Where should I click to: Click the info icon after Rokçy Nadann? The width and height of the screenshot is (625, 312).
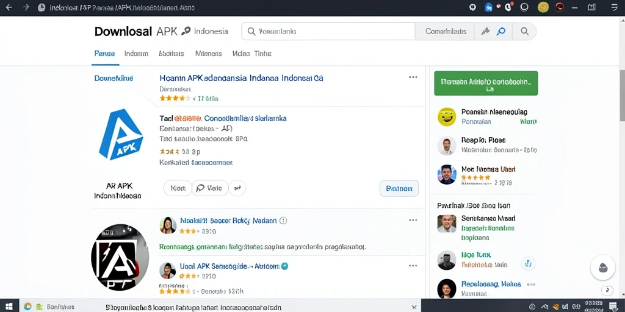click(x=283, y=221)
